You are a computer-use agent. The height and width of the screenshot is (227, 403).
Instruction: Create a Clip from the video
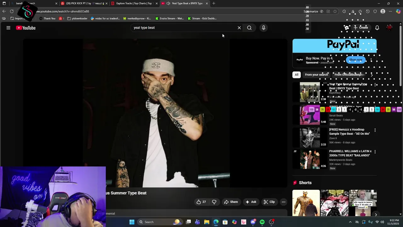click(269, 202)
